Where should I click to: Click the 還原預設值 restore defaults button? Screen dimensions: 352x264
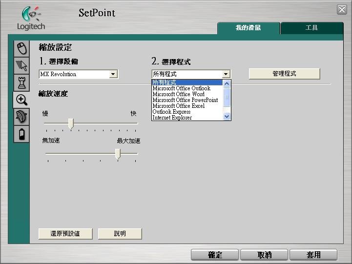click(x=65, y=234)
